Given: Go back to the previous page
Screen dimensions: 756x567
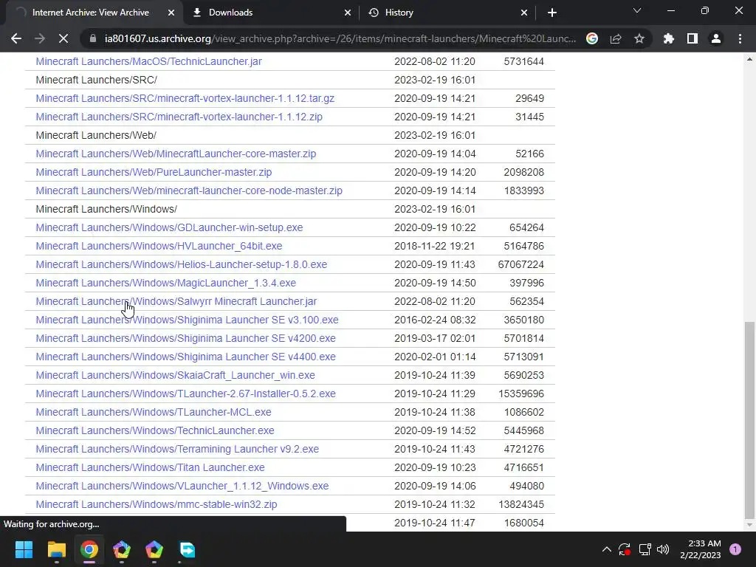Looking at the screenshot, I should coord(16,38).
